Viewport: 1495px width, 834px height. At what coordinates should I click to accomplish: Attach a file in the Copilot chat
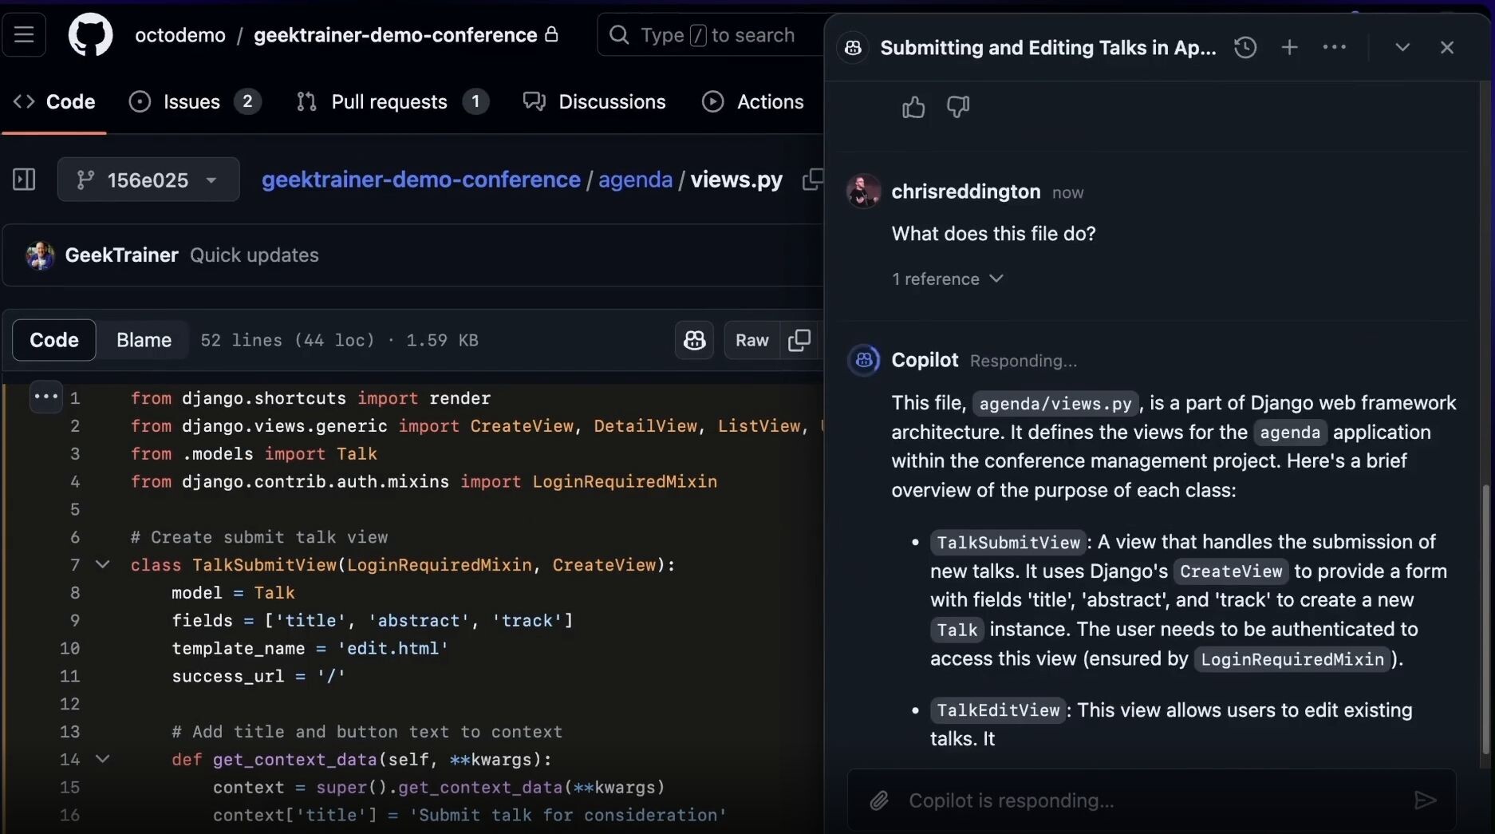point(878,800)
